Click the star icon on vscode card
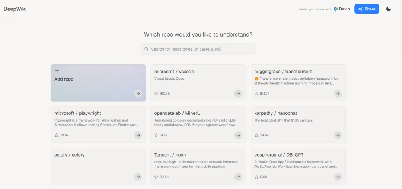 pos(156,94)
